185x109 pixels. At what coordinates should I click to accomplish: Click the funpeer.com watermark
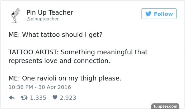tap(165, 106)
